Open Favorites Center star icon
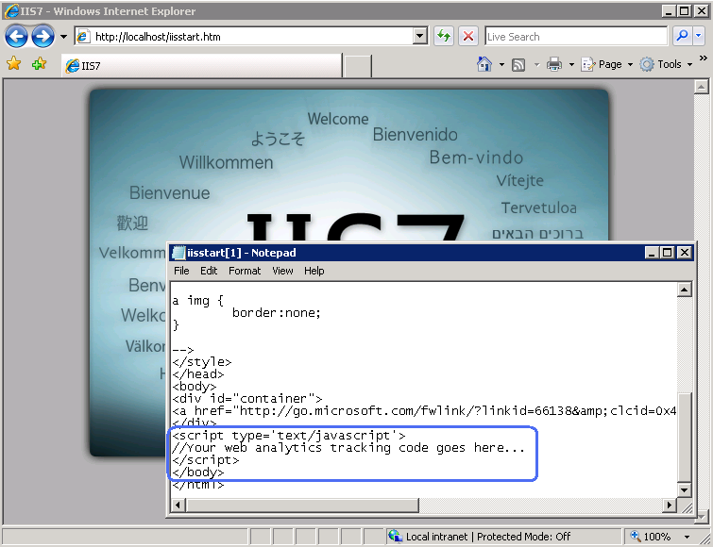Image resolution: width=713 pixels, height=547 pixels. 13,63
